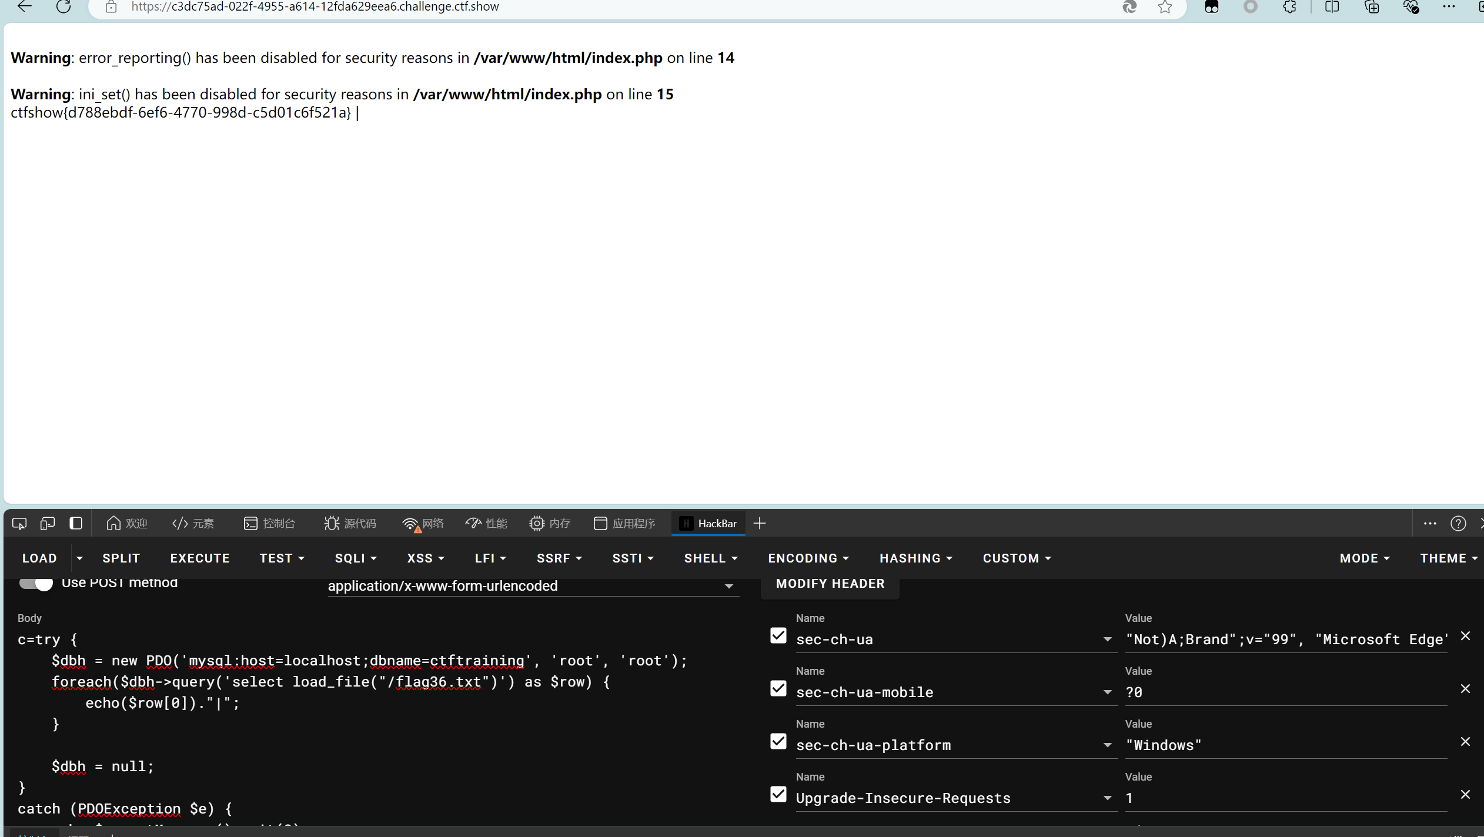Add new DevTools tab with plus icon

point(760,523)
